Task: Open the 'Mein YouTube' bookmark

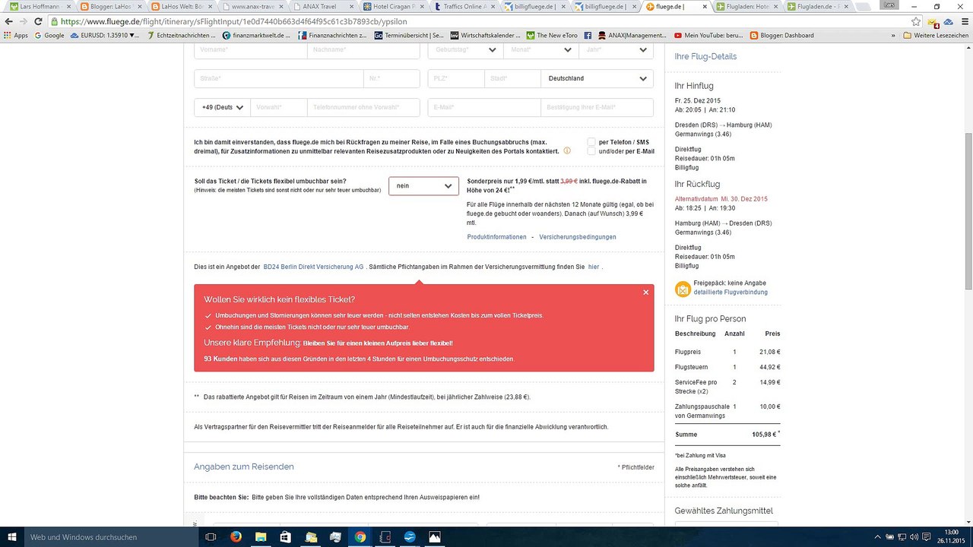Action: pyautogui.click(x=708, y=36)
